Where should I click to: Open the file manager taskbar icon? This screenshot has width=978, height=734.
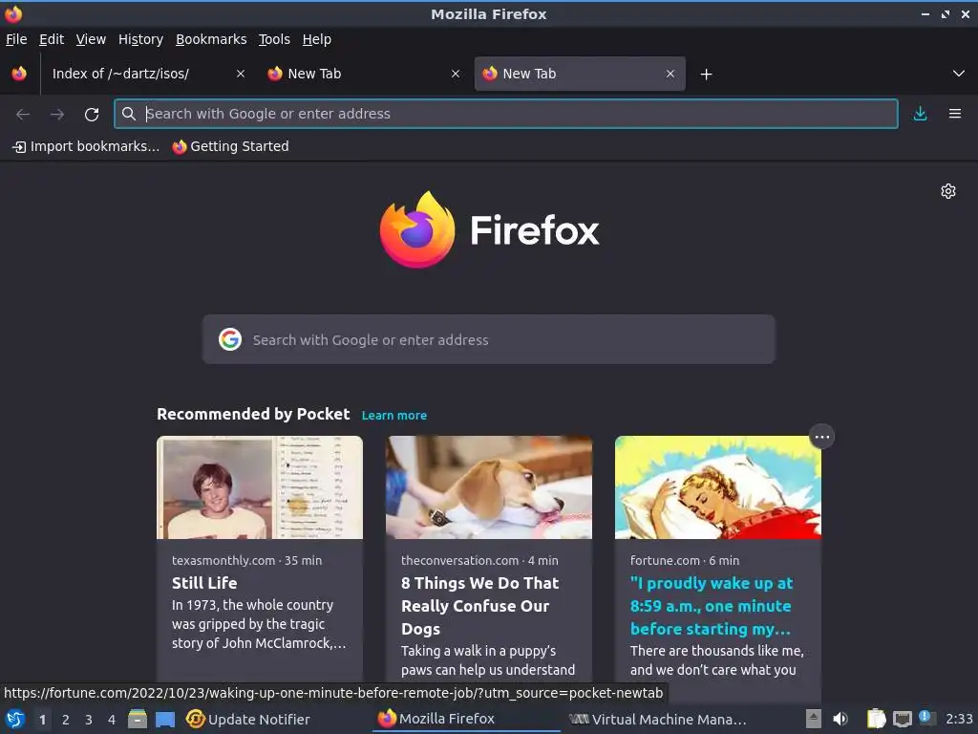[138, 719]
